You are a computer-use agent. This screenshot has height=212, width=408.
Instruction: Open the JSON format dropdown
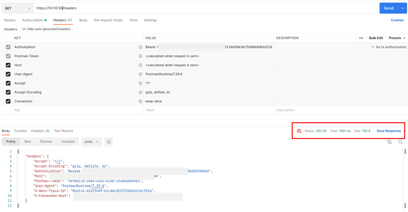91,142
